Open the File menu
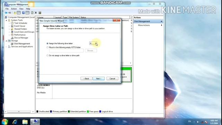This screenshot has width=222, height=125. click(x=7, y=9)
